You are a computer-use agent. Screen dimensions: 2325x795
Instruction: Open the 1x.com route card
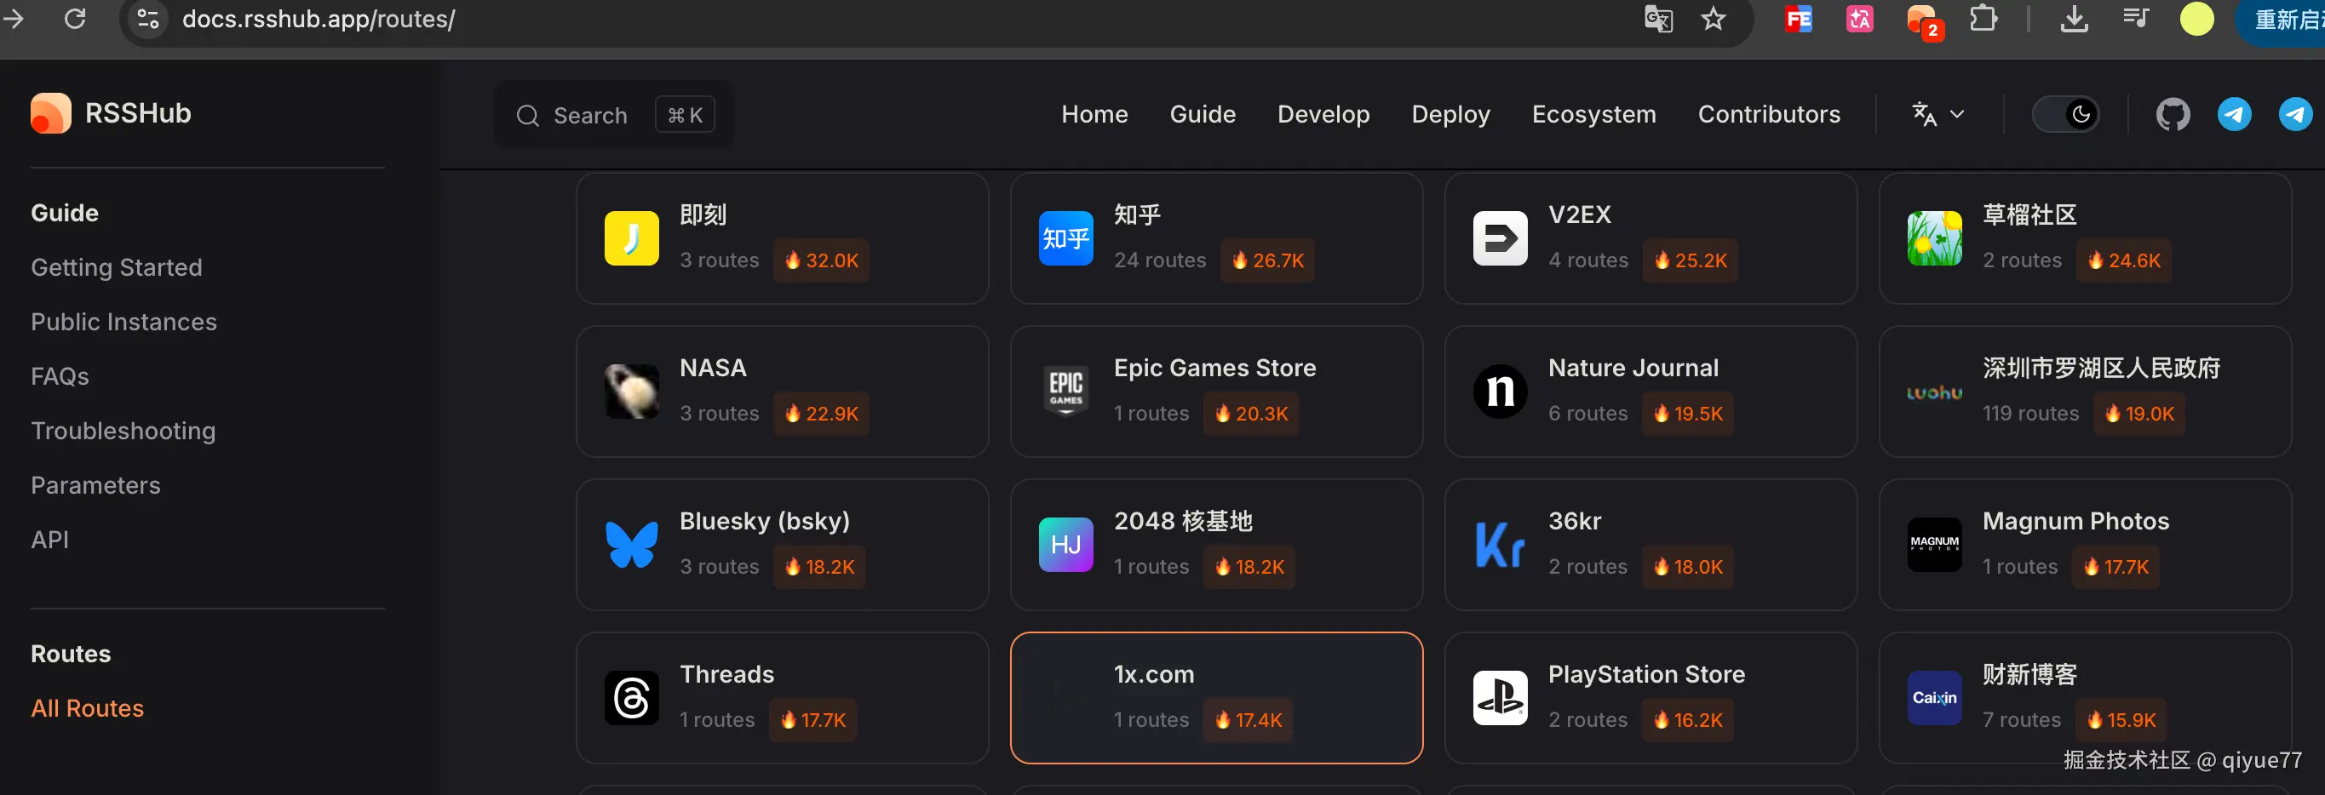click(x=1216, y=698)
